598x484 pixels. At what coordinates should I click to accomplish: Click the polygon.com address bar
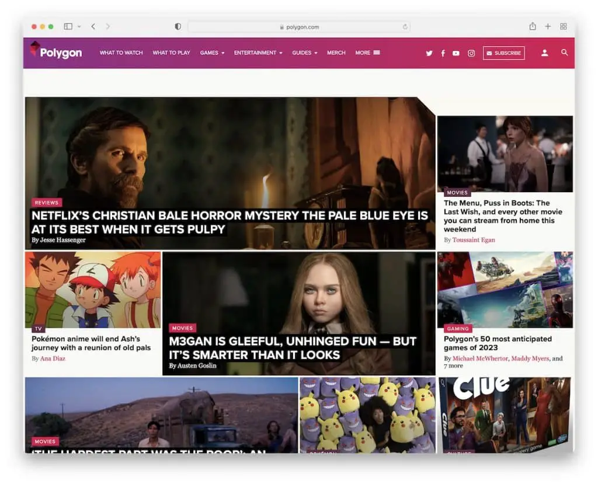point(299,27)
